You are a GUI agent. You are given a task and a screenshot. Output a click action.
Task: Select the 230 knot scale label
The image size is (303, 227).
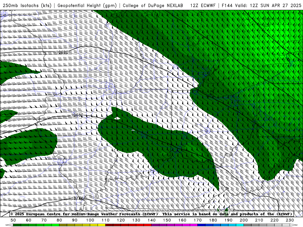[290, 220]
